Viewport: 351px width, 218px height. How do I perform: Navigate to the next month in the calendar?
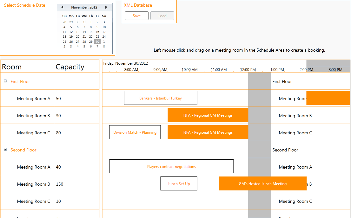click(x=106, y=7)
